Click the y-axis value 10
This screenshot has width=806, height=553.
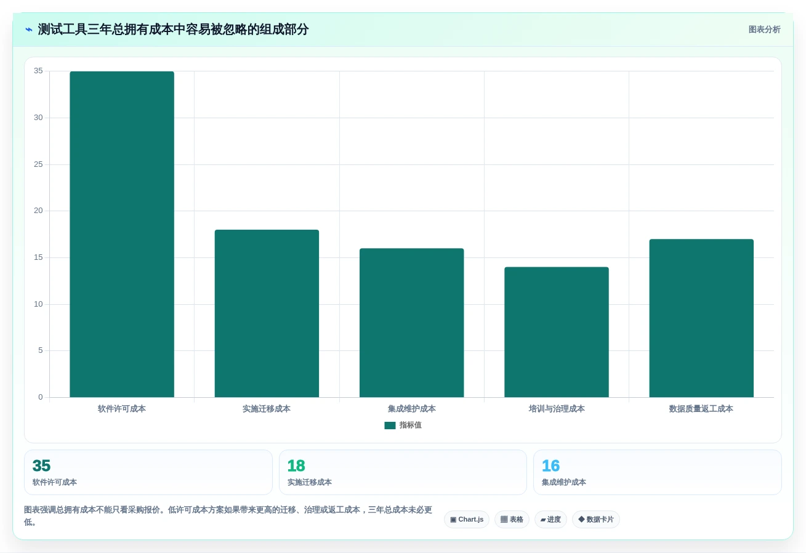point(38,304)
